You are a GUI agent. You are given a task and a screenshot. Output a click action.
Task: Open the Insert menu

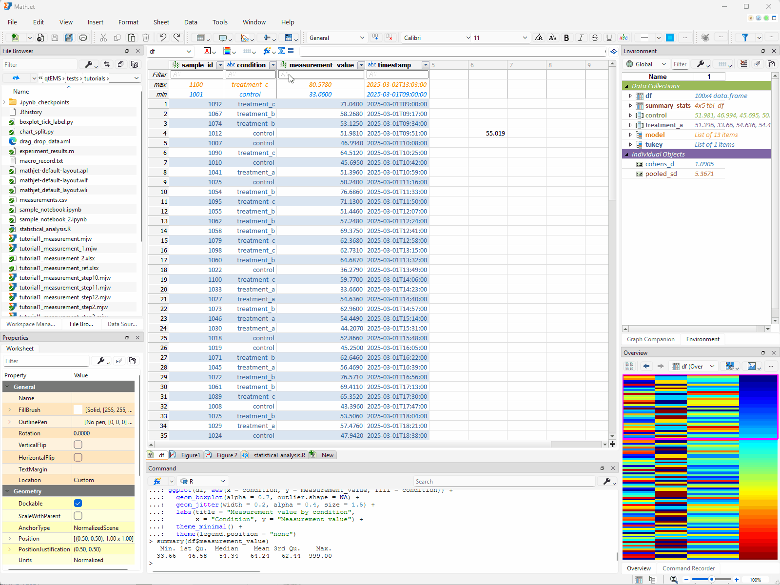[x=96, y=22]
